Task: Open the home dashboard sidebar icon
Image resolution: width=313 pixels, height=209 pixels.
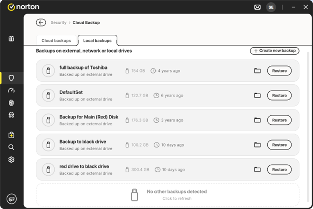Action: 11,39
